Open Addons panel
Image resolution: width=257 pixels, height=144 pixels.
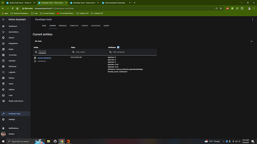(15, 89)
